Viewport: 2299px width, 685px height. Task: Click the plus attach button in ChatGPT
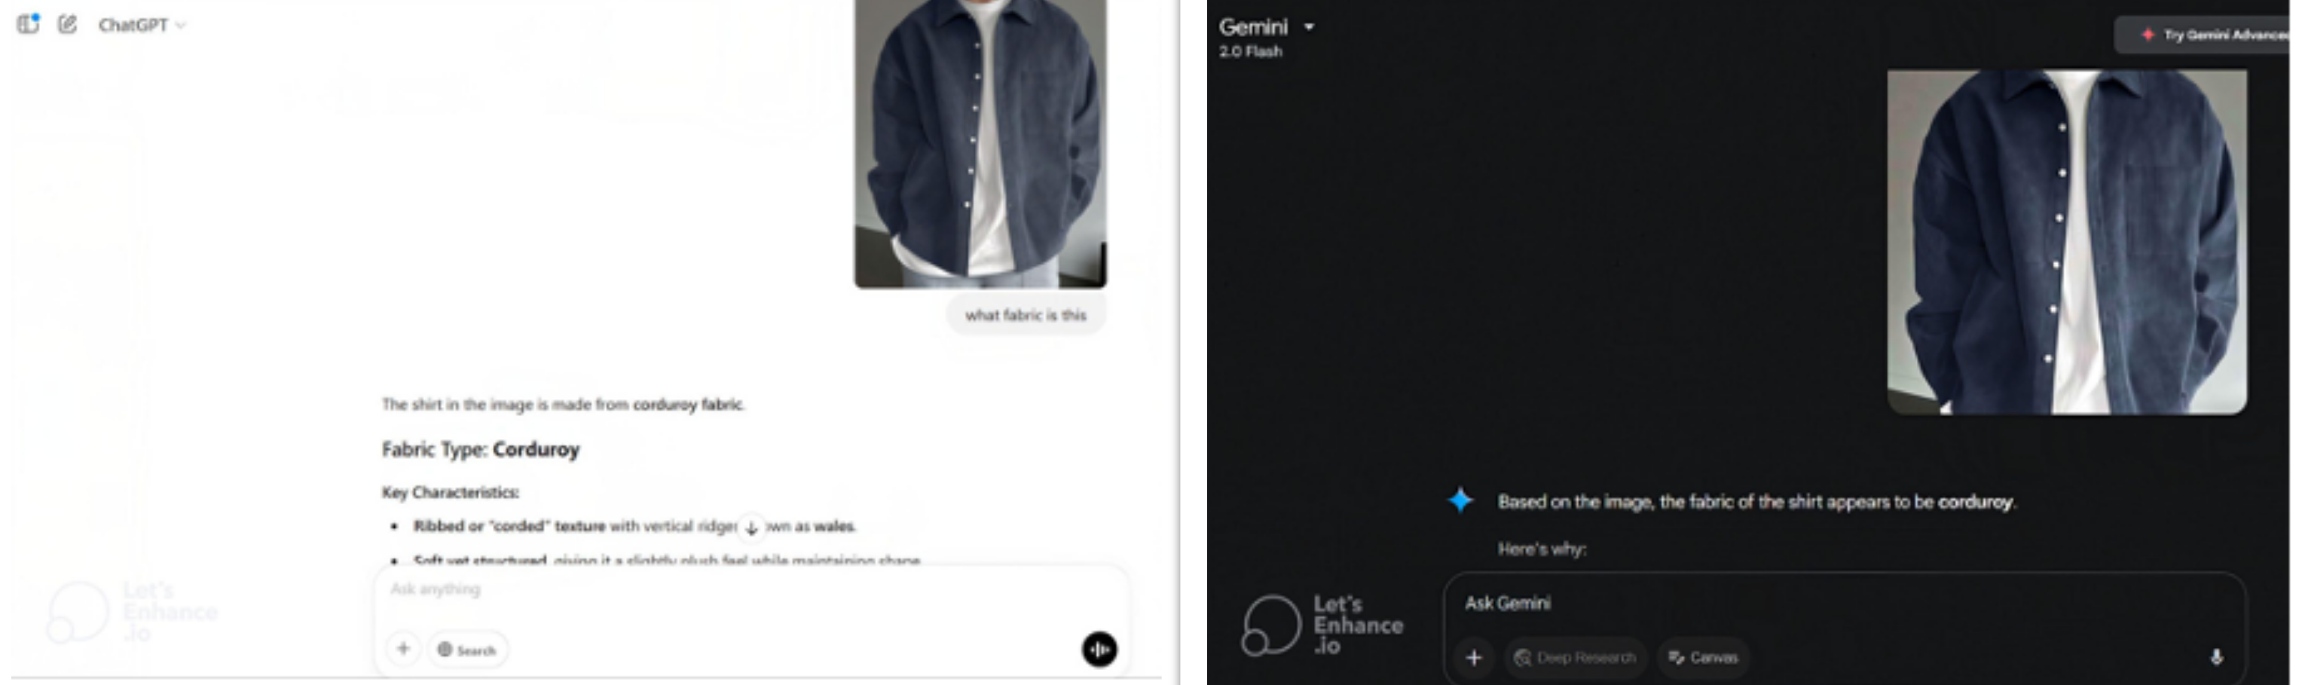pos(403,650)
